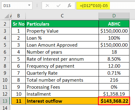Select the 'Quarterly Rate' cell

point(62,73)
